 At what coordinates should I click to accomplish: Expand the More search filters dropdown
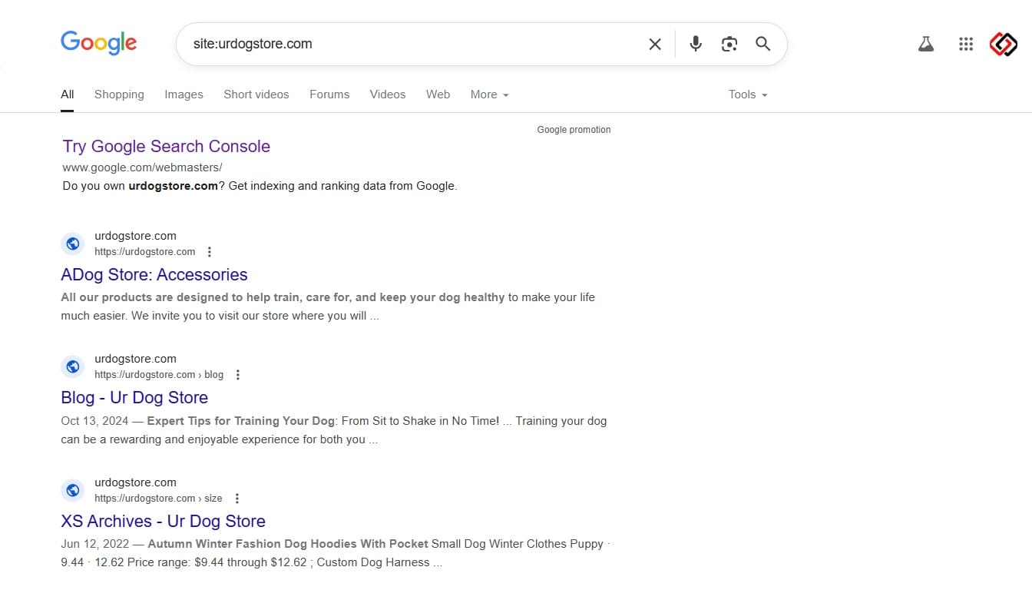[489, 94]
